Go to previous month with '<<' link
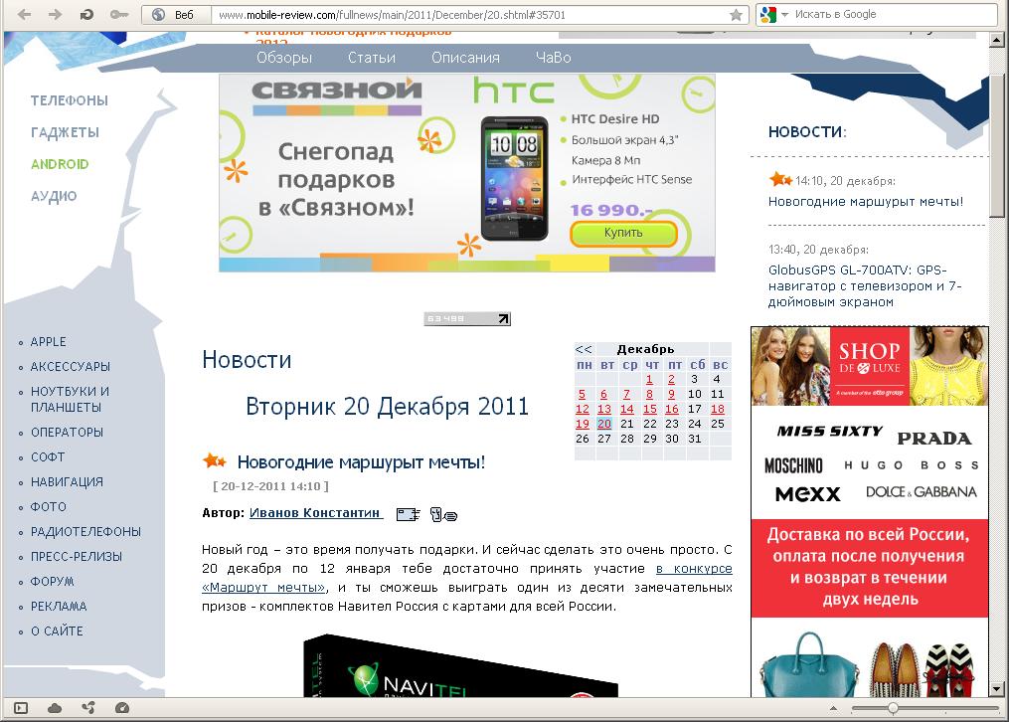 (x=583, y=349)
